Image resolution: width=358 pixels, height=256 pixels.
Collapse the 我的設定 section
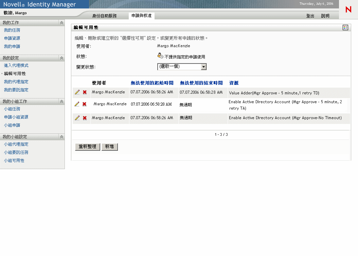tap(61, 58)
